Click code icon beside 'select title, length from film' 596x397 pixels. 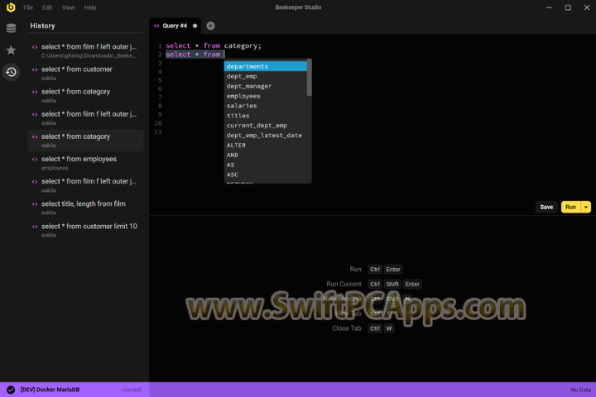pos(35,204)
